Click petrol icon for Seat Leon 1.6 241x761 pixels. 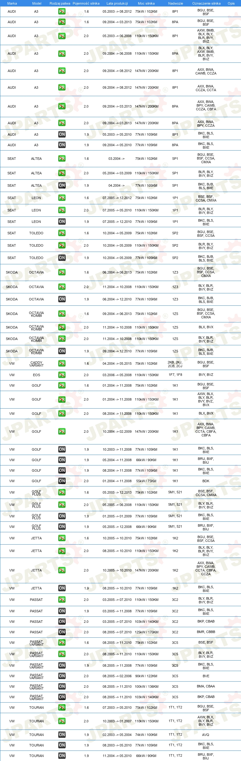pyautogui.click(x=62, y=198)
